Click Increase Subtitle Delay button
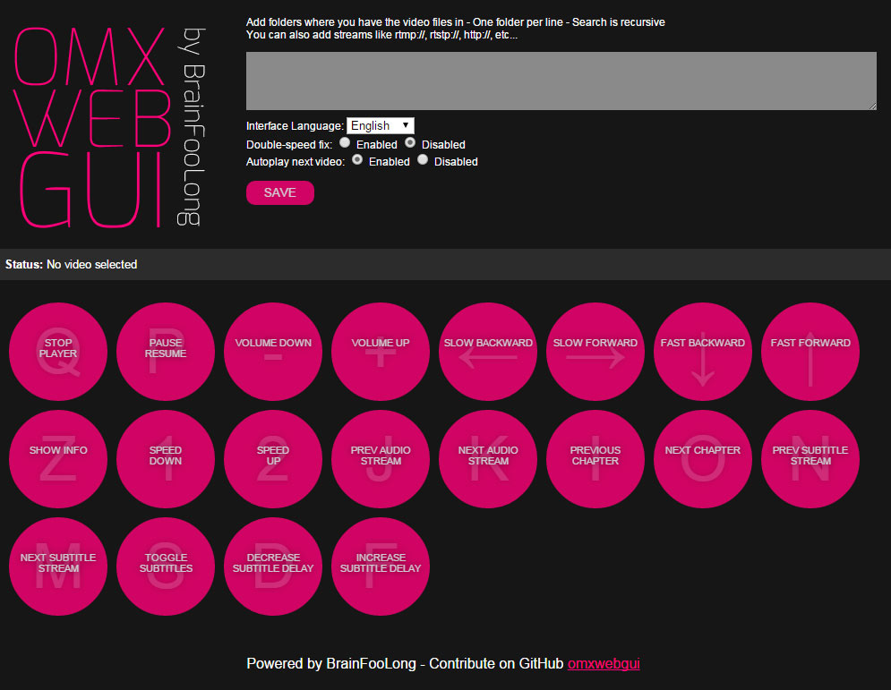 coord(381,566)
